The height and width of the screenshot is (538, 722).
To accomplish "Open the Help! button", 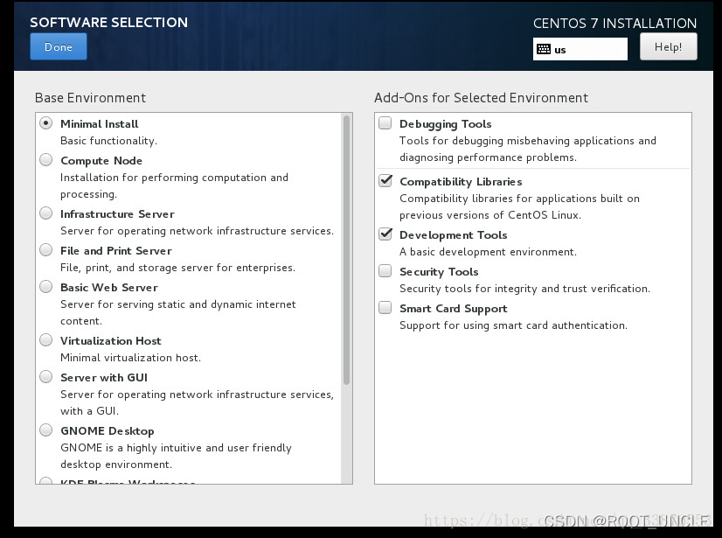I will coord(668,46).
